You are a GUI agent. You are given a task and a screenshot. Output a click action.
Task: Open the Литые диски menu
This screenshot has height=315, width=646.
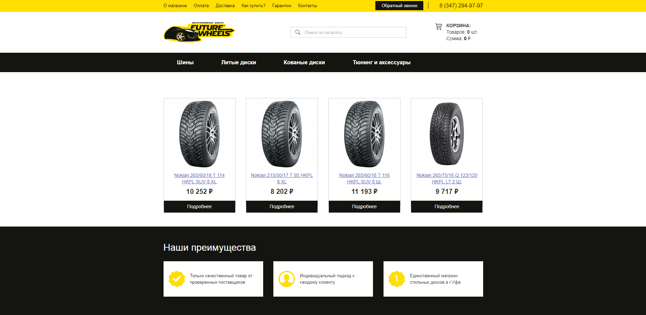click(239, 62)
